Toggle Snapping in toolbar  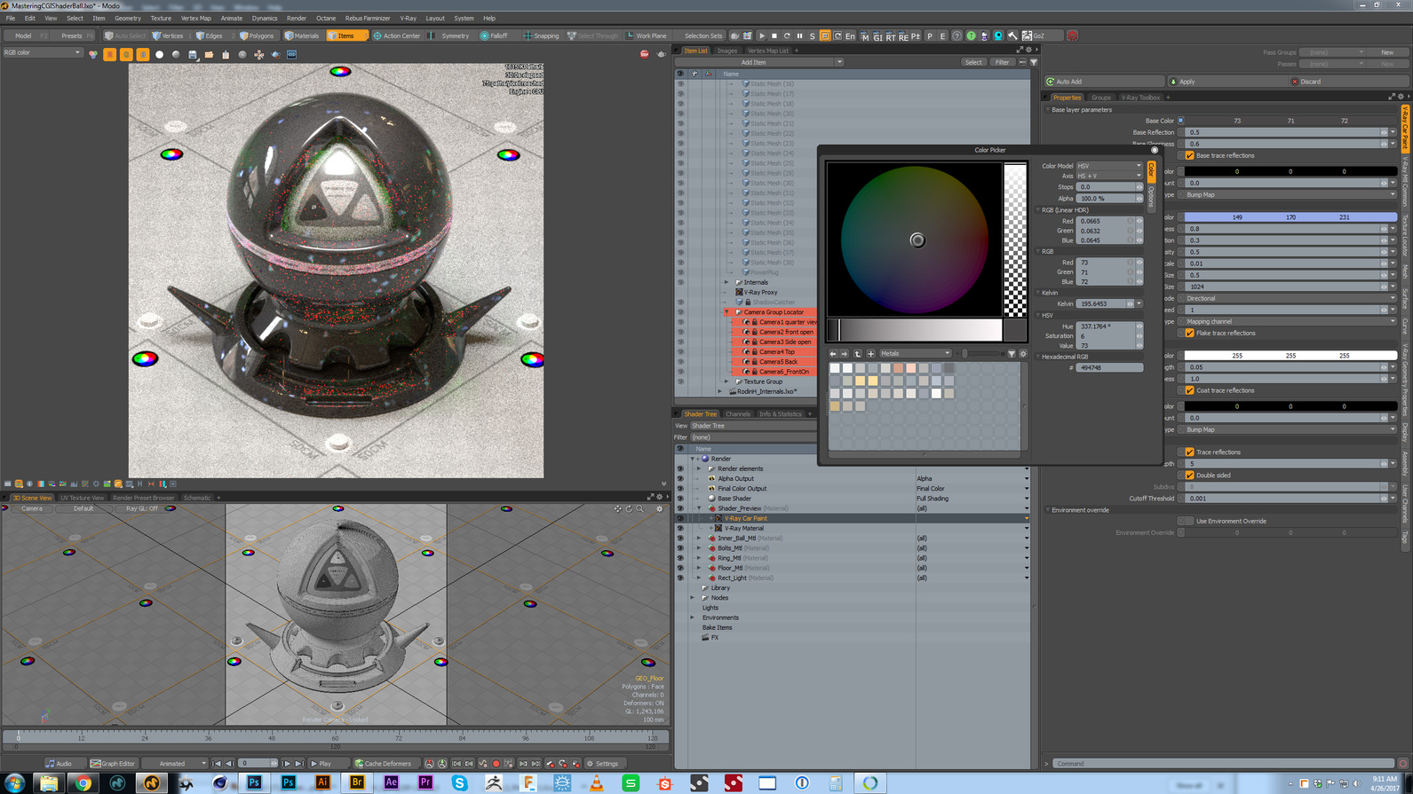pos(542,35)
